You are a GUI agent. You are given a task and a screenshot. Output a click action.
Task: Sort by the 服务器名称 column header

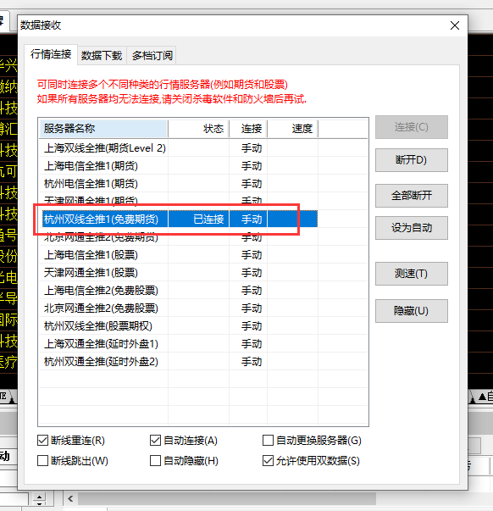pos(103,129)
